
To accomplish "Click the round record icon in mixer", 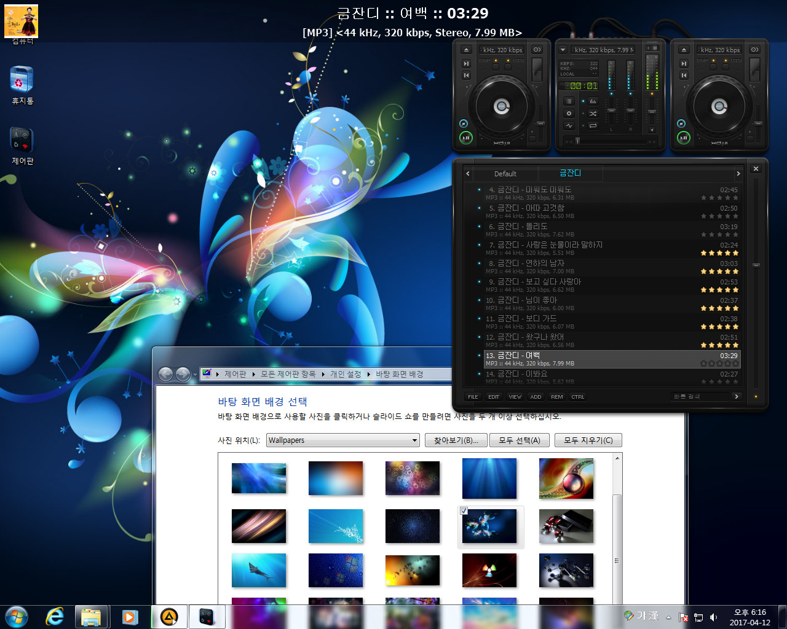I will click(x=569, y=113).
